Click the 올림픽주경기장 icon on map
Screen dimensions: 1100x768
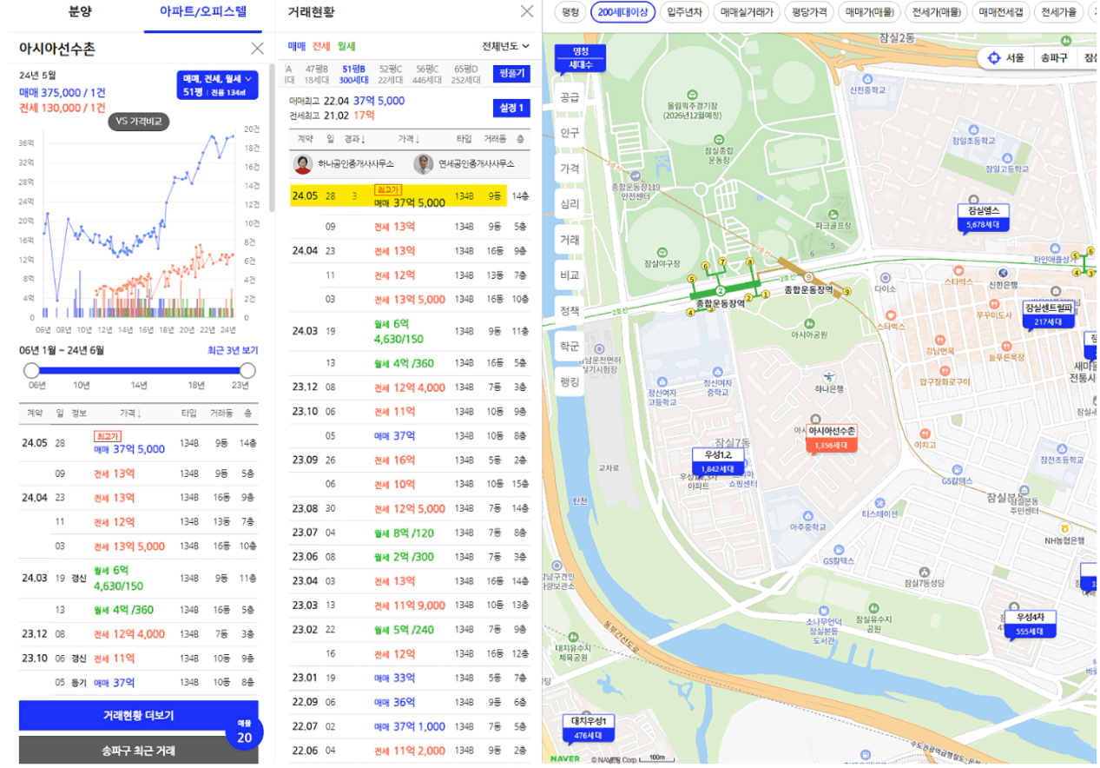point(692,94)
